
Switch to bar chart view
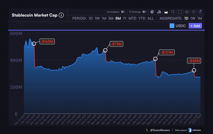[159, 12]
